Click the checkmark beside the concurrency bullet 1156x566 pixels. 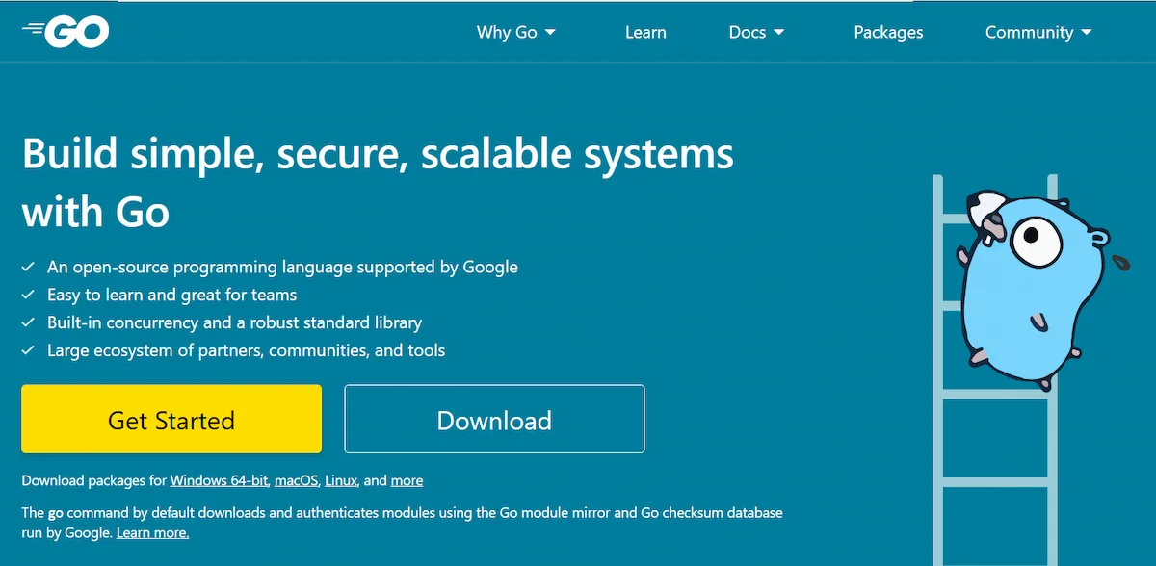[27, 322]
